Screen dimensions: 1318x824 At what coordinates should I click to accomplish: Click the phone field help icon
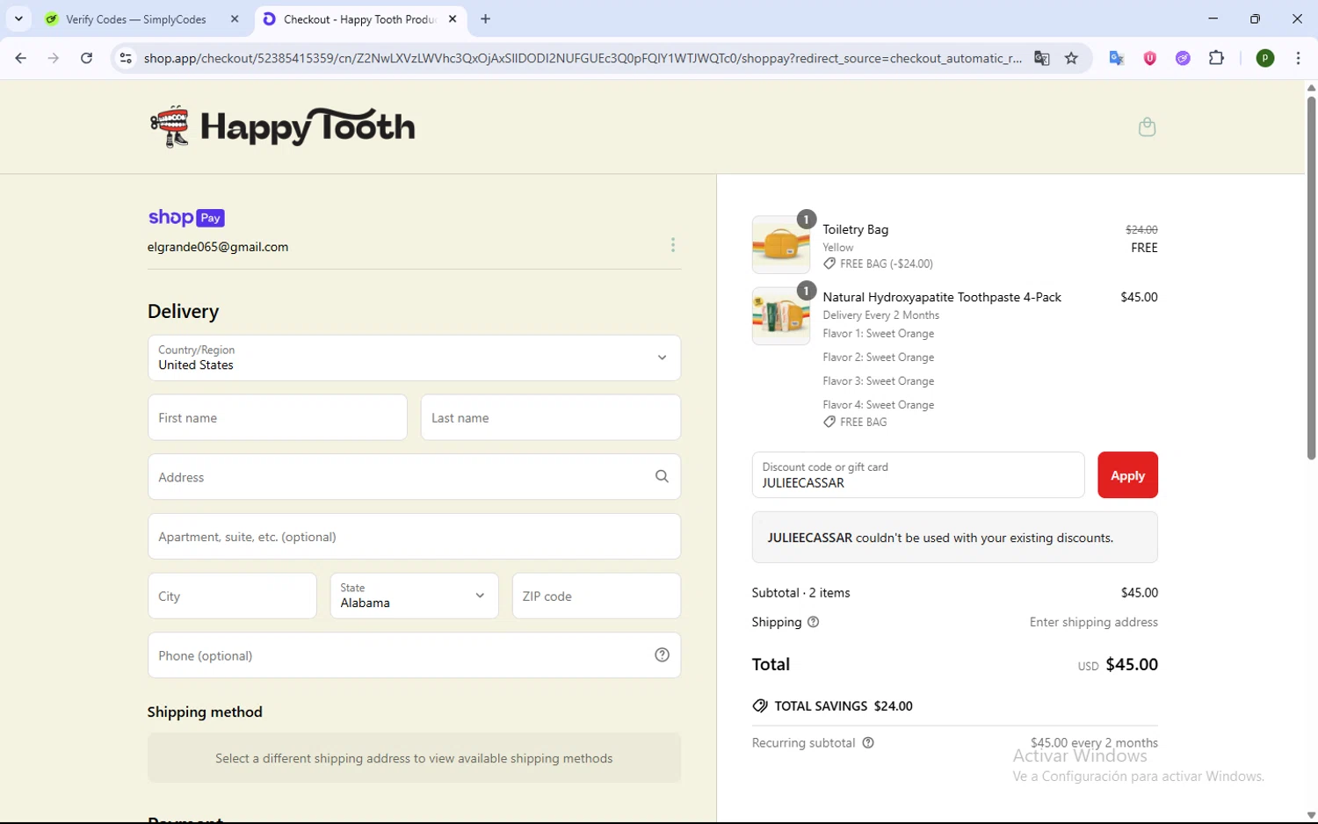662,654
